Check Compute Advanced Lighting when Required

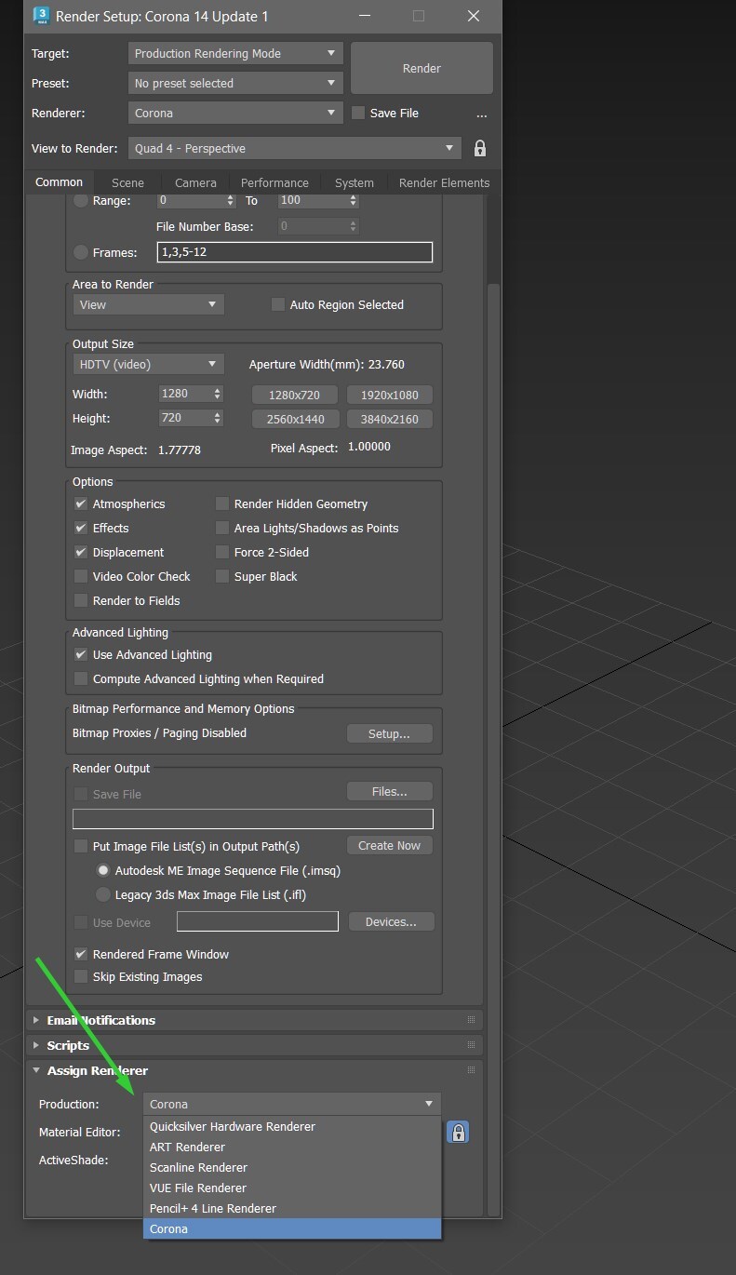[81, 678]
